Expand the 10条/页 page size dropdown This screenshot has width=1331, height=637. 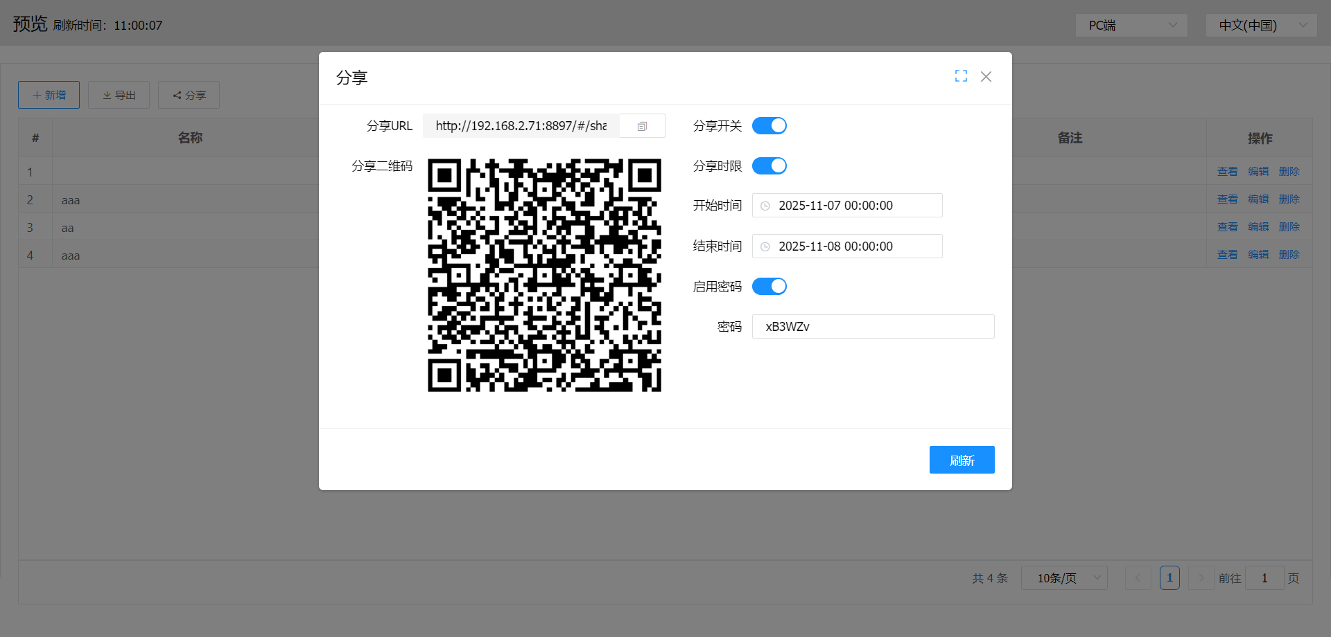1063,578
